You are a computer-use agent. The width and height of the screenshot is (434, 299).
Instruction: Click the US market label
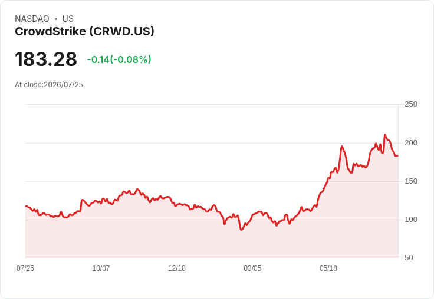tap(68, 19)
